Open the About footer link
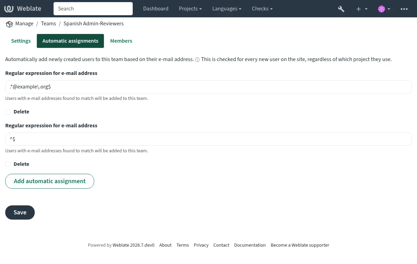The image size is (417, 264). 165,245
